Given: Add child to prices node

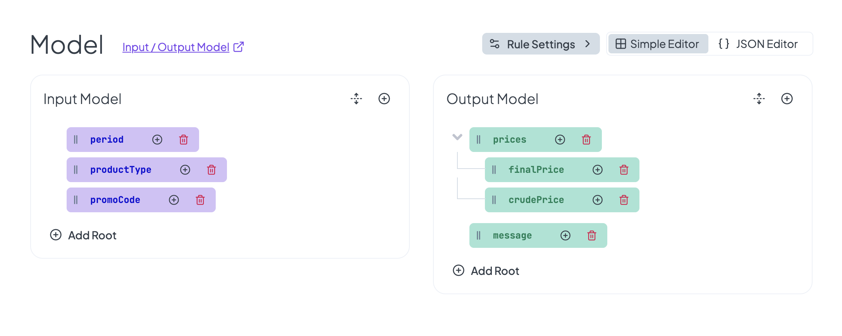Looking at the screenshot, I should pos(560,140).
